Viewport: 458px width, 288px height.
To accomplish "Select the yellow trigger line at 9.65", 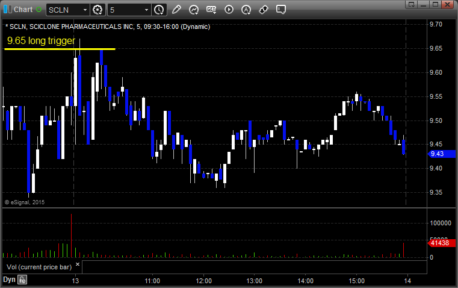I will coord(60,49).
